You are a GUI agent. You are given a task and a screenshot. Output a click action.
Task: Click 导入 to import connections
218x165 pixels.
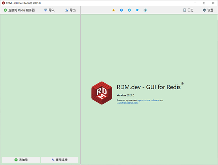49,10
